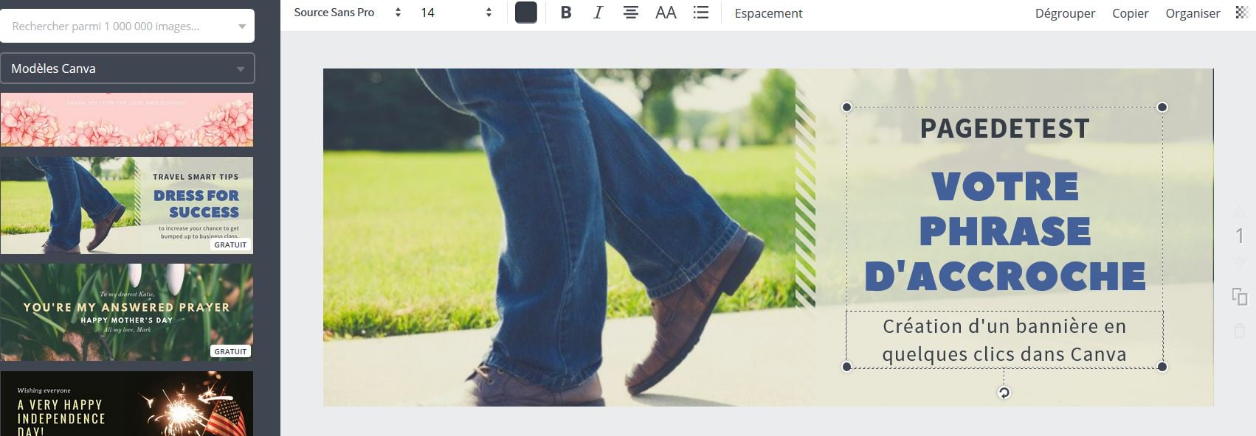
Task: Open the transparency checkerboard icon
Action: pyautogui.click(x=1242, y=13)
